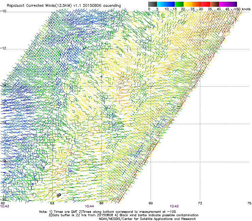Click the magenta-purple 40-50 knots legend segment
252x221 pixels.
point(228,4)
